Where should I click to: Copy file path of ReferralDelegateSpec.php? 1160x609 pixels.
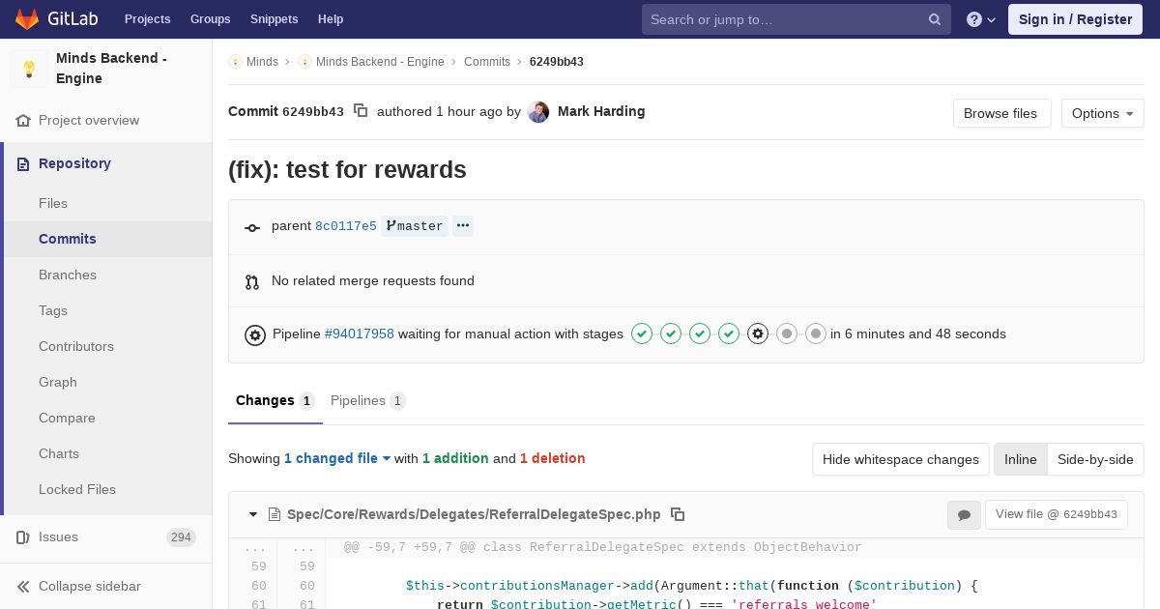[678, 514]
